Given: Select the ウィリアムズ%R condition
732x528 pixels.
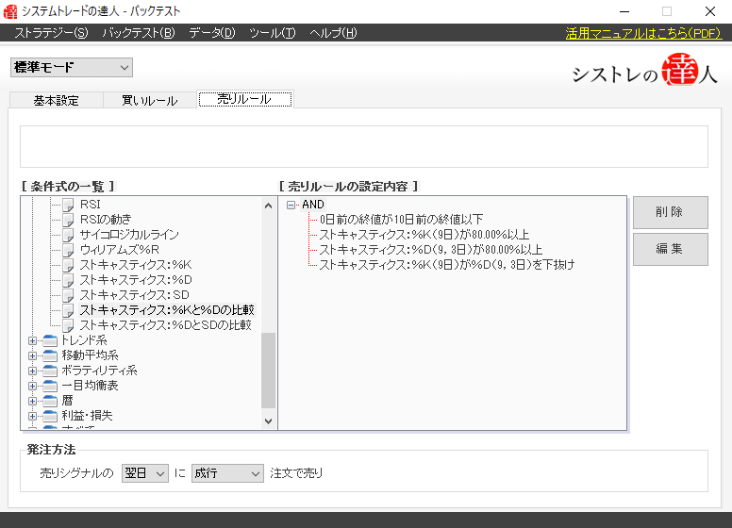Looking at the screenshot, I should (119, 250).
